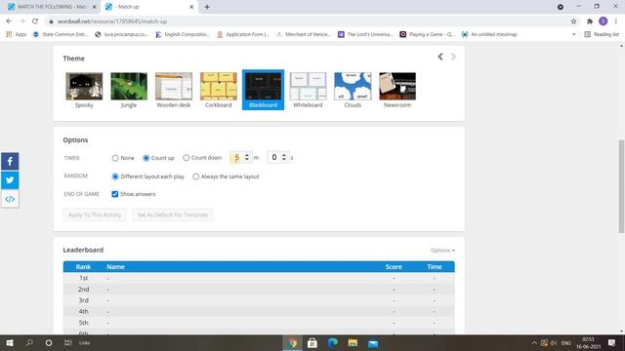Open the Chrome extensions puzzle icon
The image size is (625, 351).
click(x=590, y=21)
